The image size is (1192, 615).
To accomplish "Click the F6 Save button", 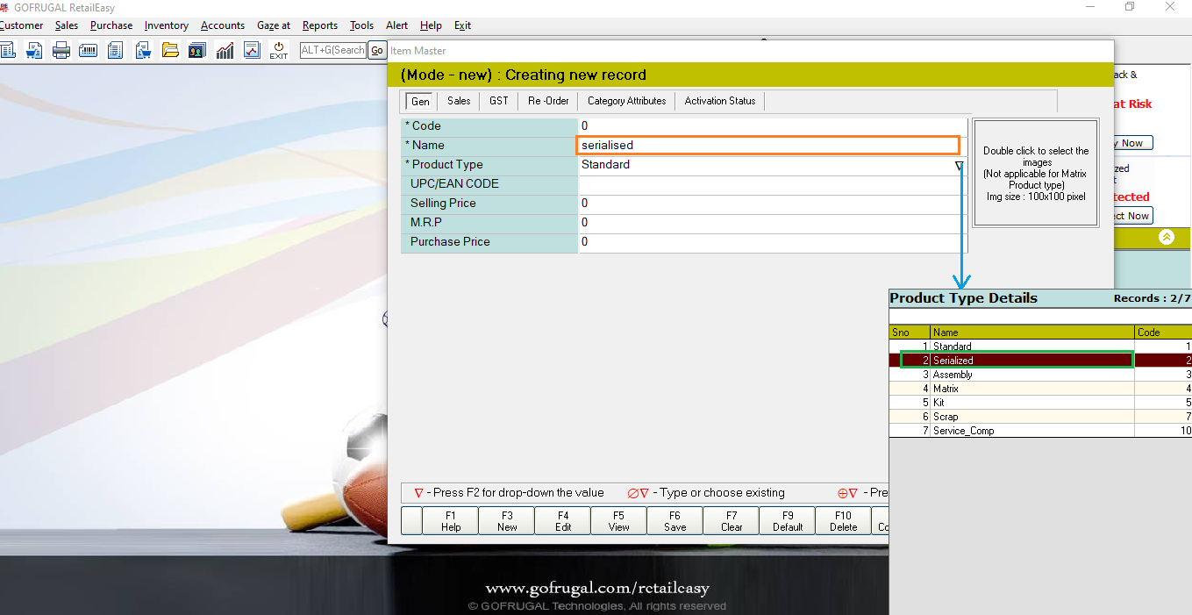I will point(675,521).
